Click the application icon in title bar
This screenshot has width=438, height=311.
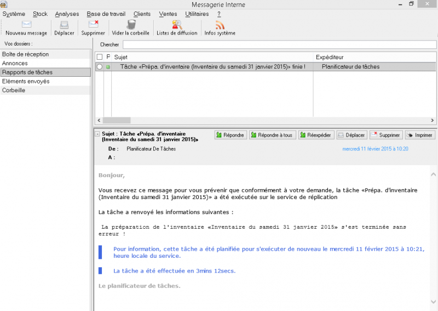(x=4, y=4)
